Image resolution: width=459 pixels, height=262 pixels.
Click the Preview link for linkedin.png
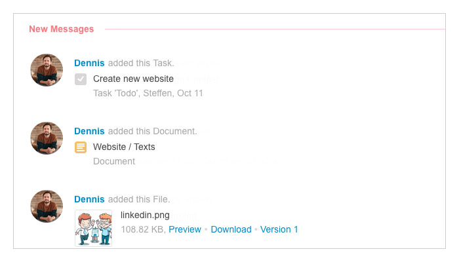tap(185, 229)
